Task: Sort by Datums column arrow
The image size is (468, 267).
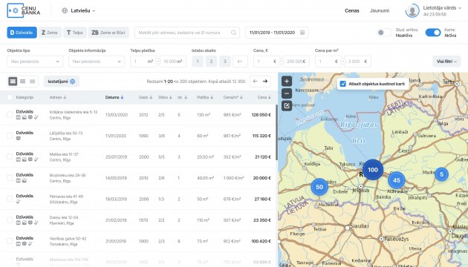Action: click(x=122, y=97)
